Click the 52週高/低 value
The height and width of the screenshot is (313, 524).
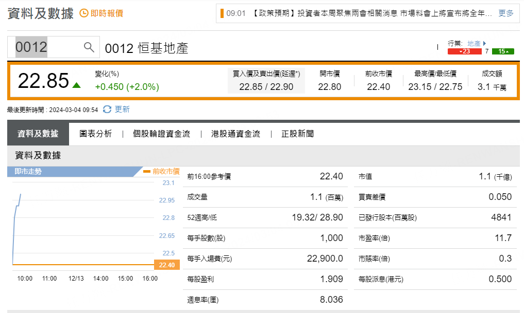click(x=317, y=217)
